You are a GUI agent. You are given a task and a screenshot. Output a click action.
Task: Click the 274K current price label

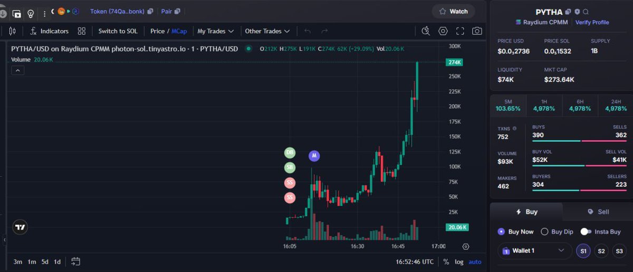point(454,62)
